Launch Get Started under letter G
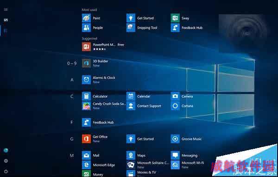278x177 pixels. tap(131, 139)
